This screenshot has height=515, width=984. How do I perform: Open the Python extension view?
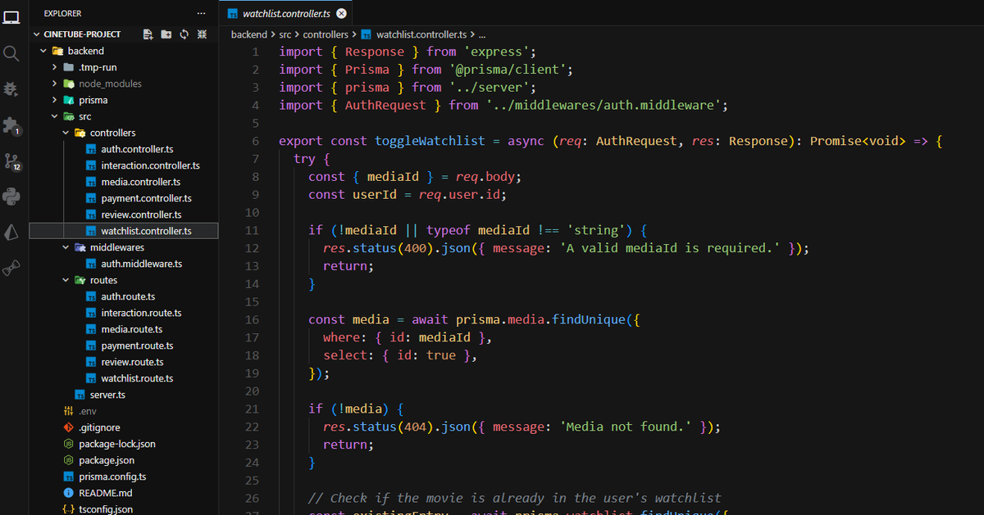[x=11, y=197]
